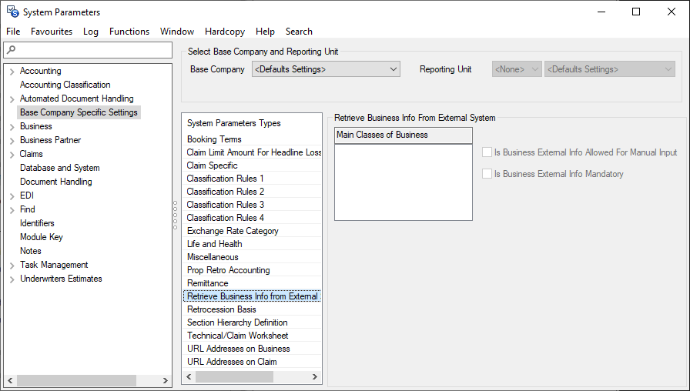
Task: Click right arrow of tree horizontal scrollbar
Action: [166, 380]
